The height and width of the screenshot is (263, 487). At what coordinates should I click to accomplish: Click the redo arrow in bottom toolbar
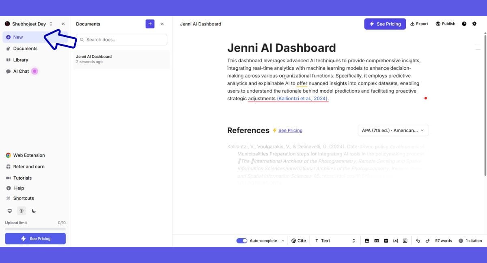(427, 241)
